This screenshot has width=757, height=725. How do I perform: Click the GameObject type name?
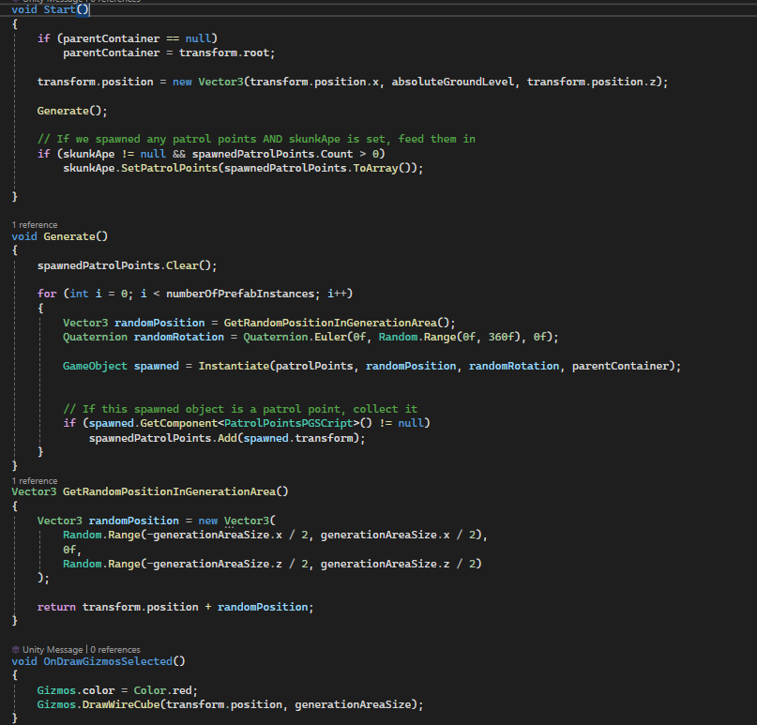click(x=95, y=366)
